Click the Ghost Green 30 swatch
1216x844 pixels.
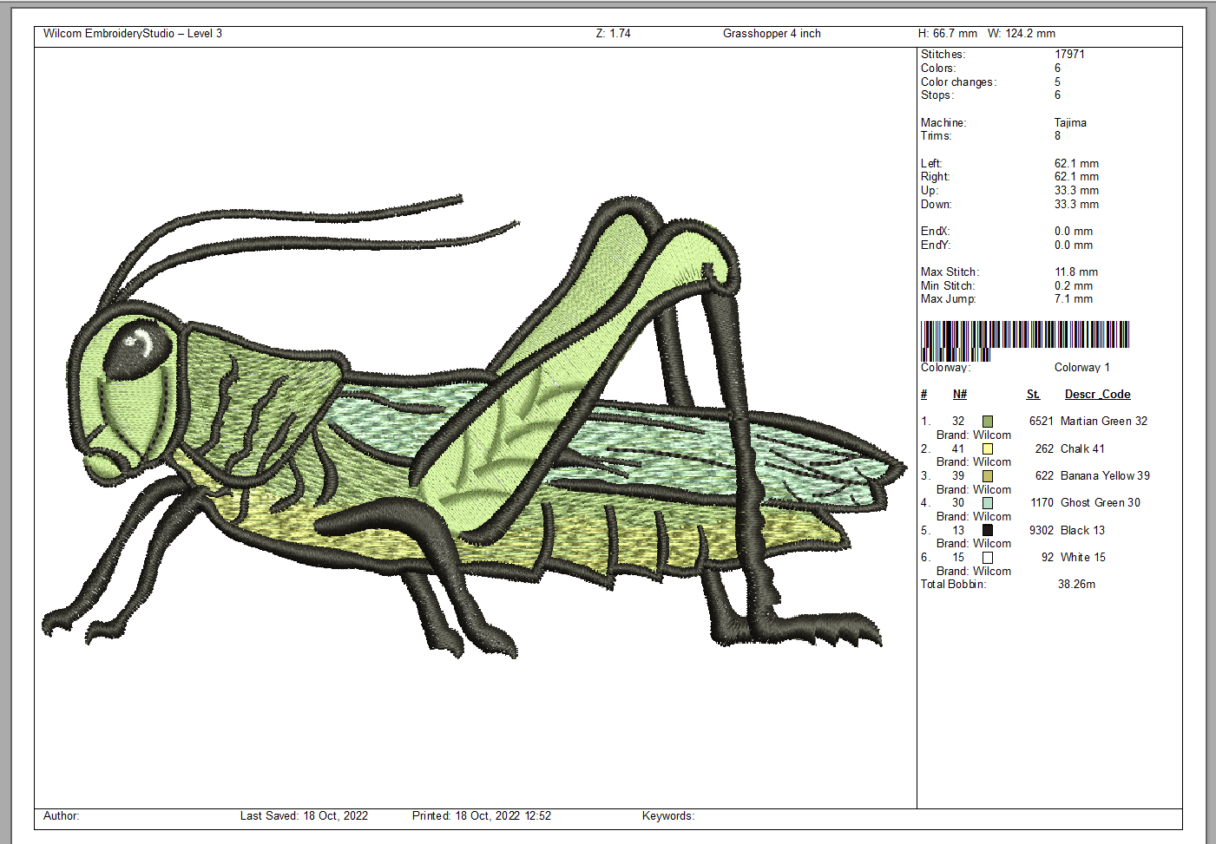(988, 503)
